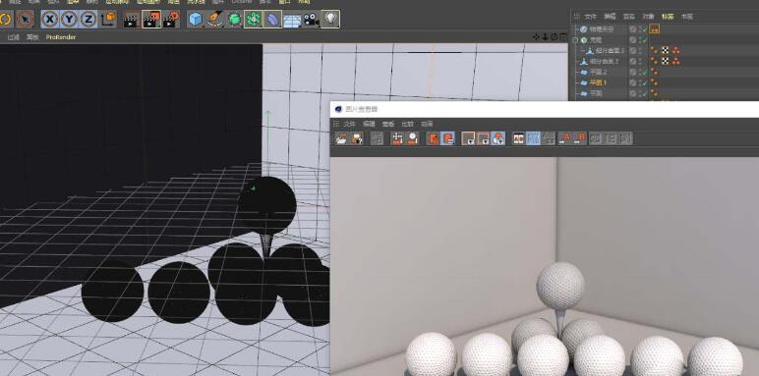Open Object Manager 对象 menu
Screen dimensions: 759x376
pyautogui.click(x=648, y=17)
